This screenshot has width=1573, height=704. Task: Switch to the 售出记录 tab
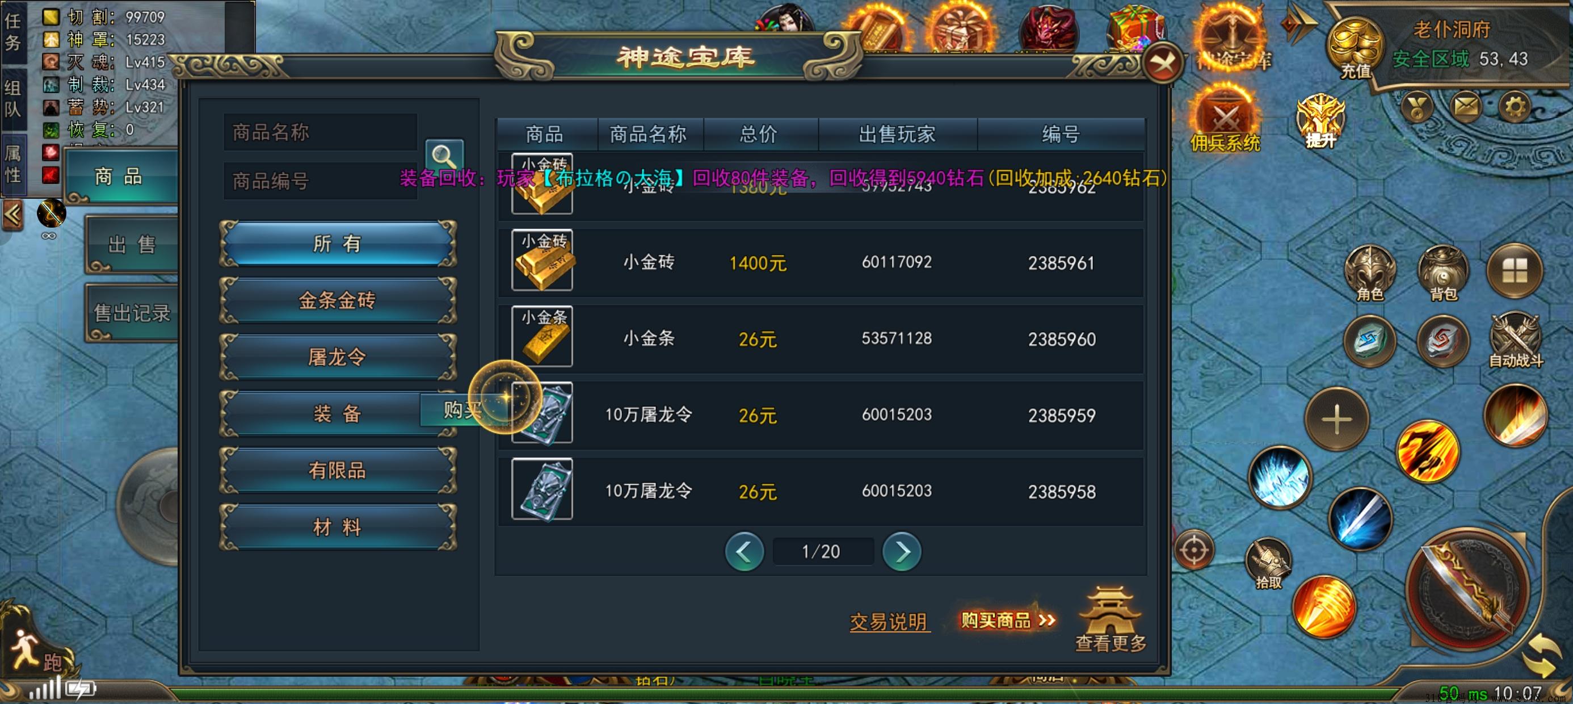click(x=132, y=313)
